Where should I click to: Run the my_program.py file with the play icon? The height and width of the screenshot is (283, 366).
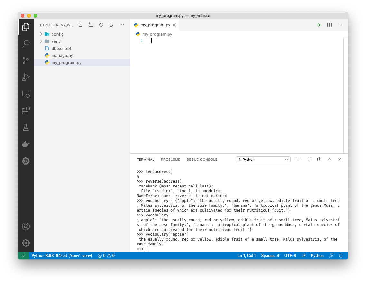click(319, 25)
